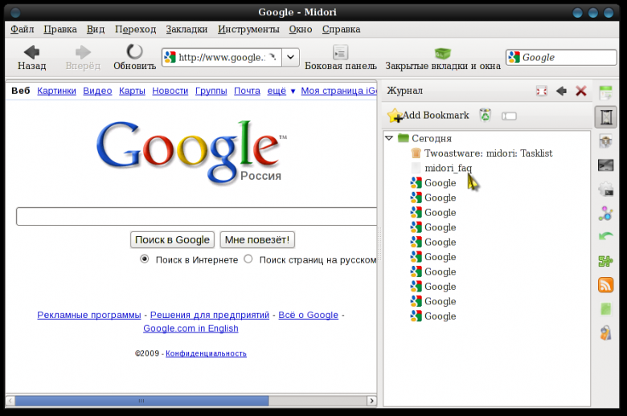Select Поиск страниц на русском radio button
This screenshot has width=627, height=416.
click(x=248, y=259)
